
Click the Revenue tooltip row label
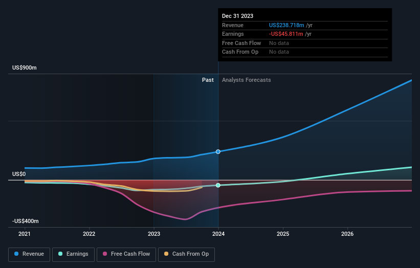(x=232, y=25)
